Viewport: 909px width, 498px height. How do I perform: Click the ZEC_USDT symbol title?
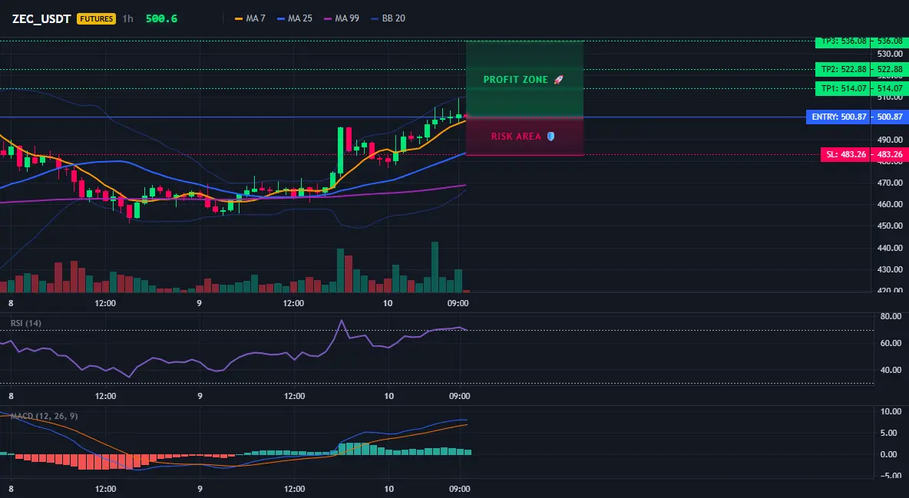pyautogui.click(x=41, y=18)
